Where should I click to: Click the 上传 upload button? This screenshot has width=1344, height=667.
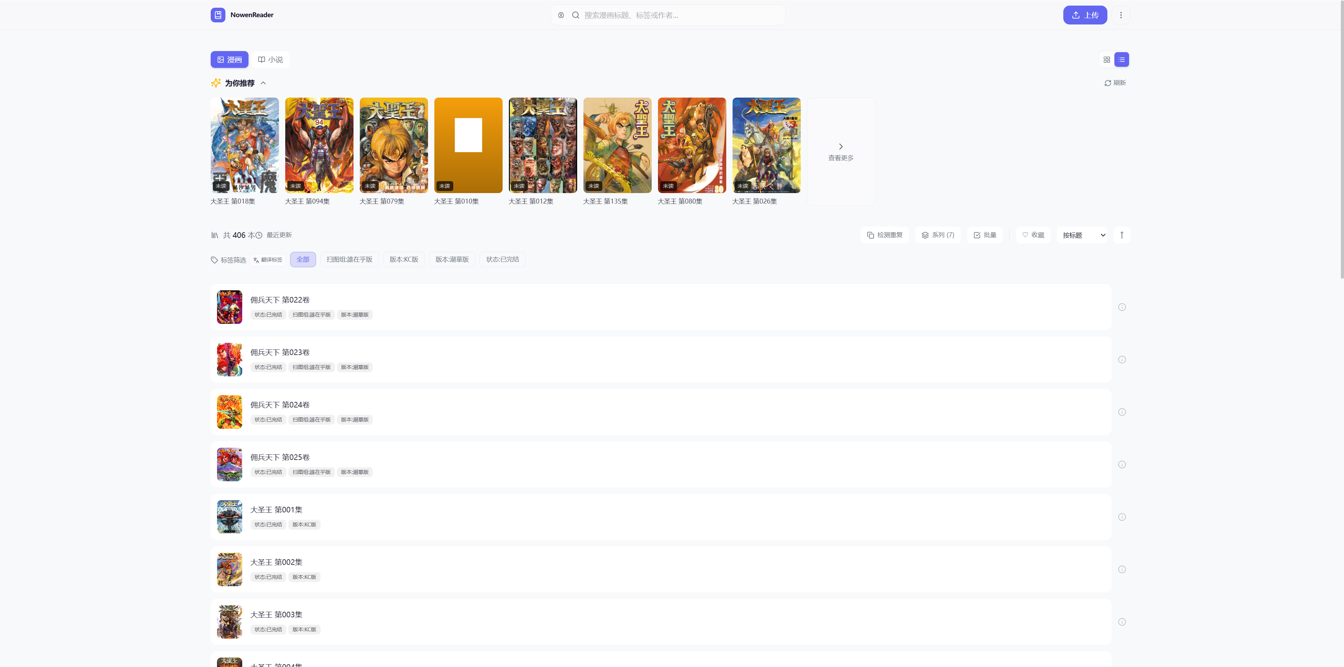click(1085, 15)
